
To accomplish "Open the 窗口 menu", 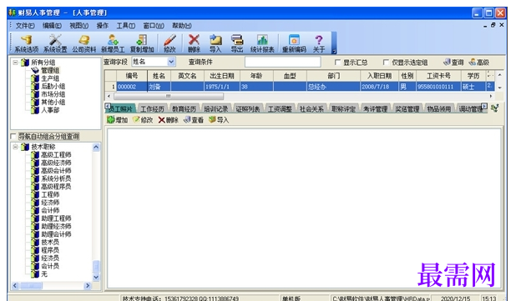I will pyautogui.click(x=154, y=25).
